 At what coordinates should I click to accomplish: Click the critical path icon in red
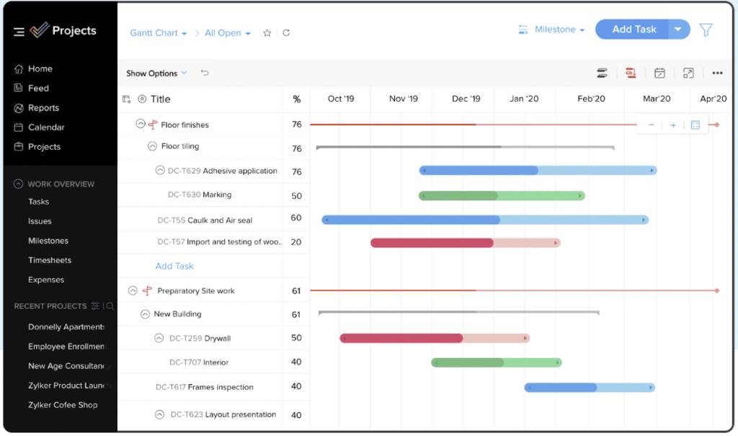(631, 73)
